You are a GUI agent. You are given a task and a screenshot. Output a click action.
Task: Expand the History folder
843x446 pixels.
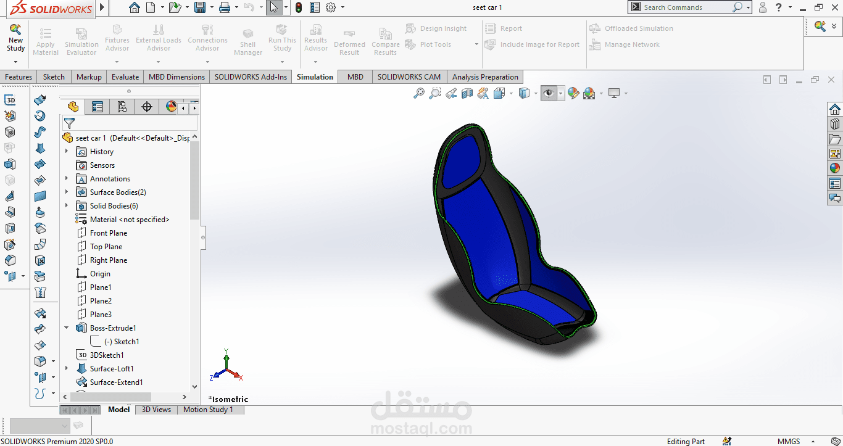67,152
